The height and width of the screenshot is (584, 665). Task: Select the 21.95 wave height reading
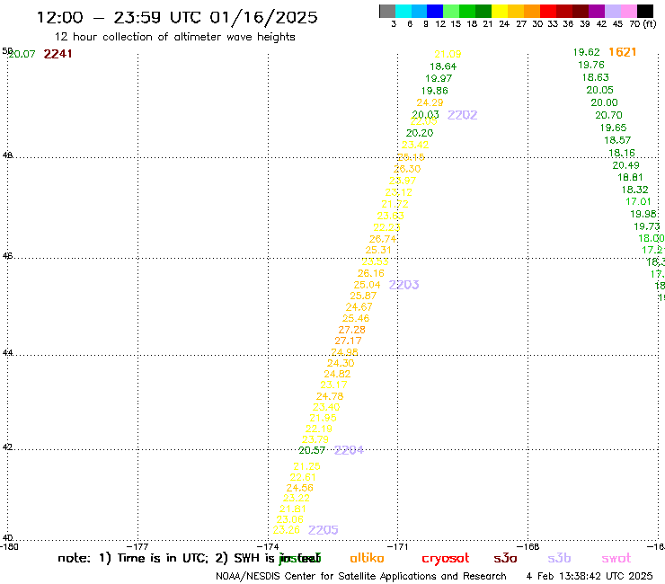[323, 418]
